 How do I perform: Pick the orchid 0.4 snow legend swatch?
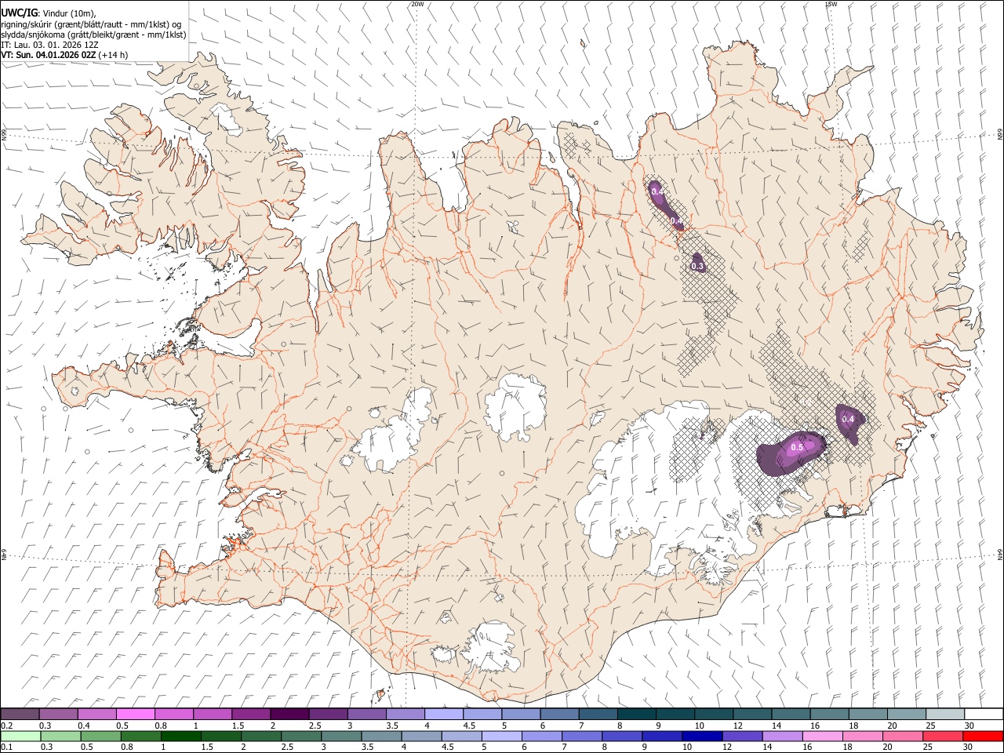tap(96, 714)
